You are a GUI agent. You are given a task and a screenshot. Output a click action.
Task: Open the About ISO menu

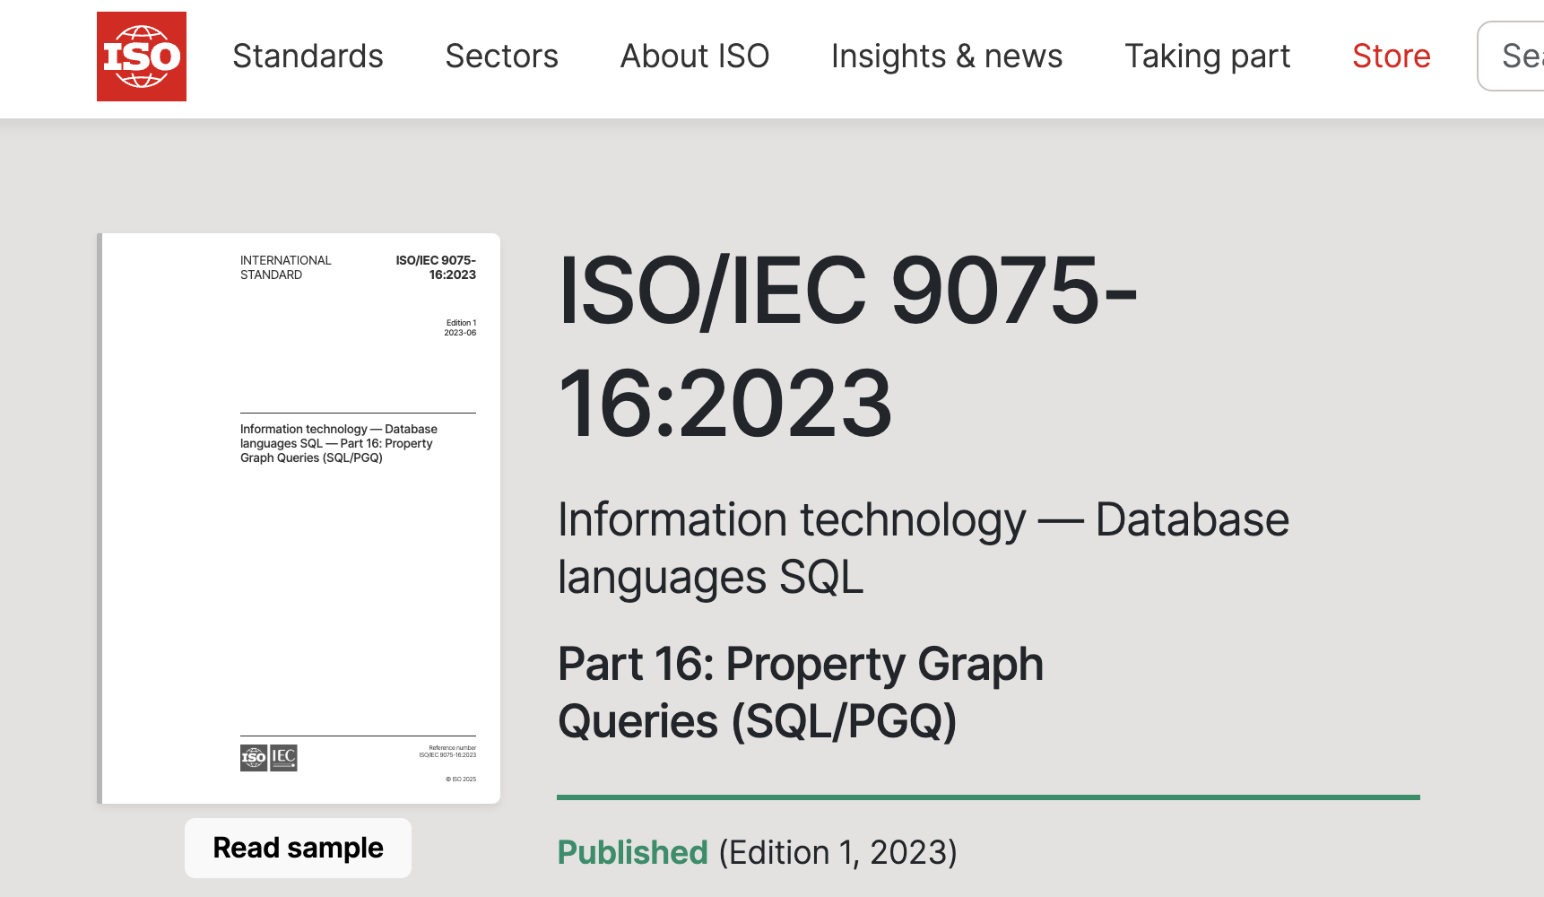694,56
